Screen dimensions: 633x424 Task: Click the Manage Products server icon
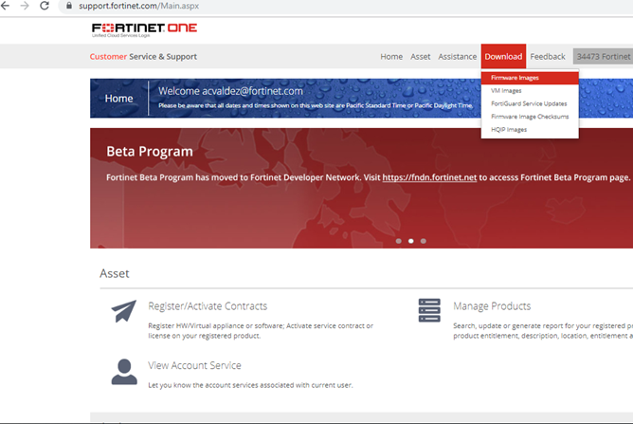tap(429, 311)
